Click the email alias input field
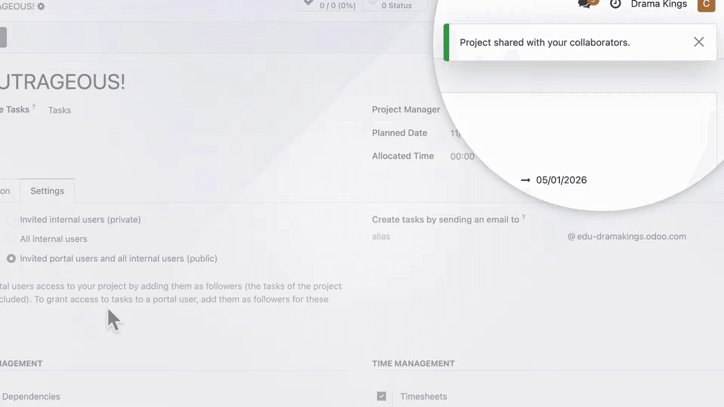Image resolution: width=724 pixels, height=407 pixels. [464, 236]
